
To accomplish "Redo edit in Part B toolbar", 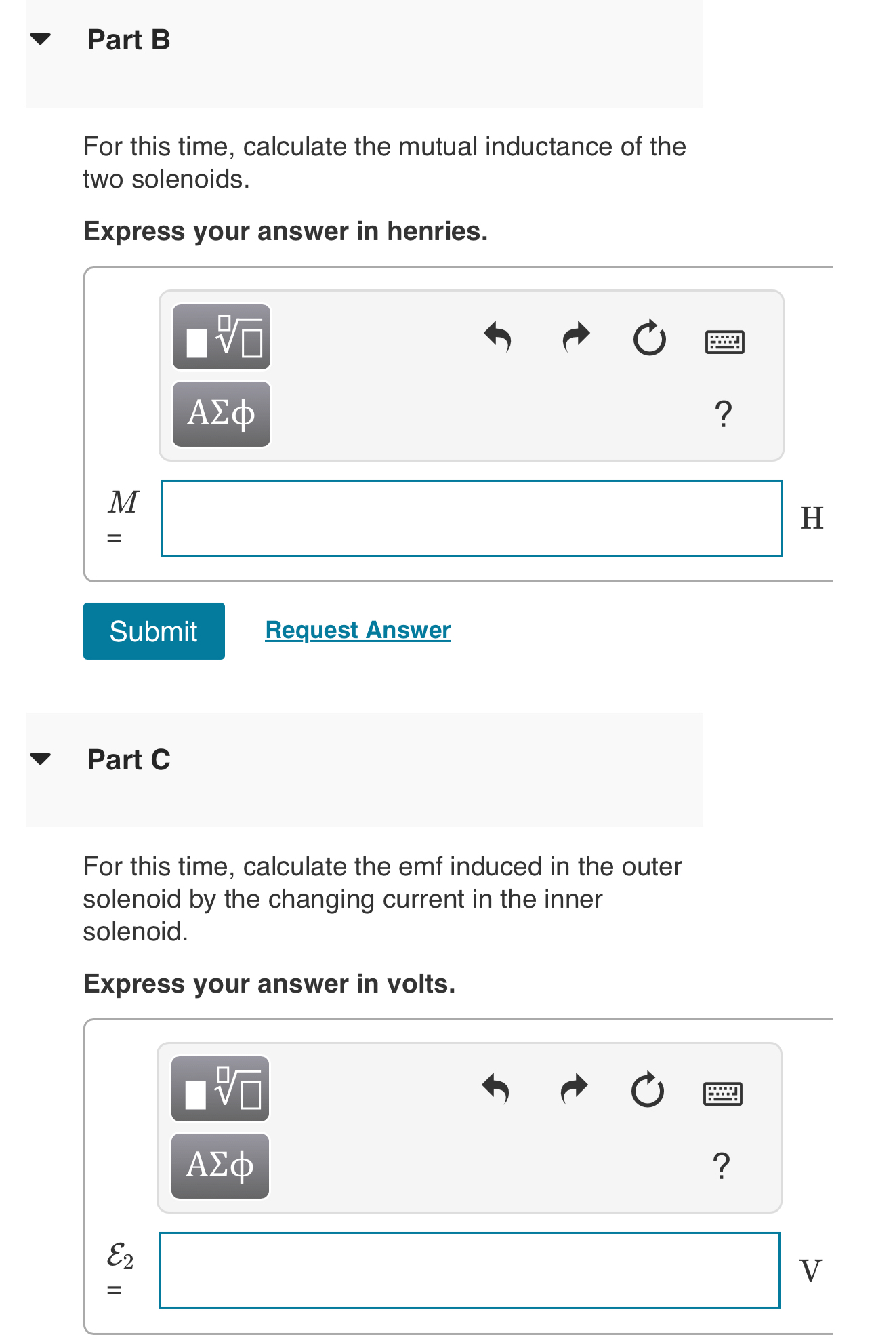I will 576,337.
